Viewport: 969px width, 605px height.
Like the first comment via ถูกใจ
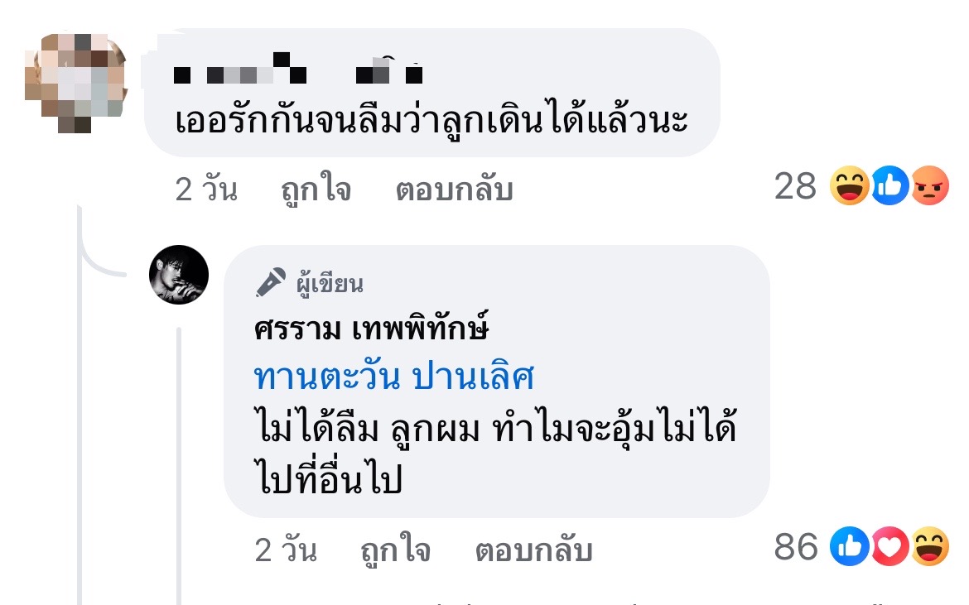tap(316, 189)
